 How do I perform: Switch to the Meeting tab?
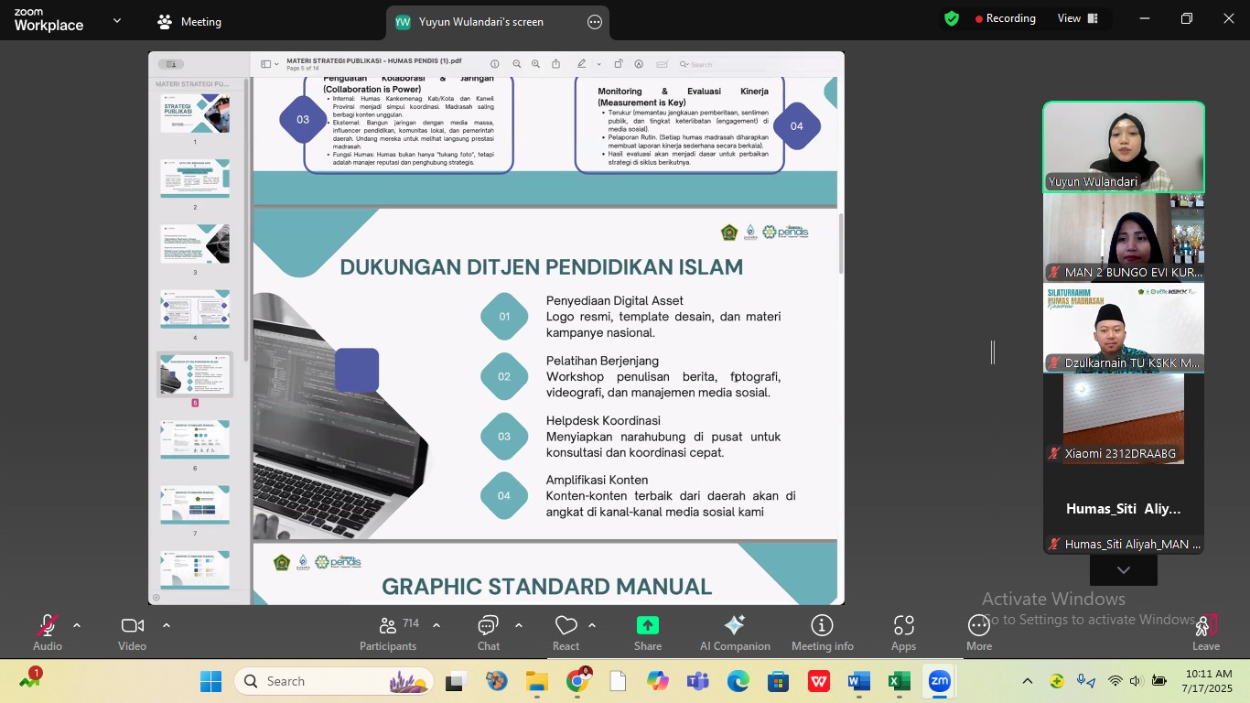tap(189, 22)
